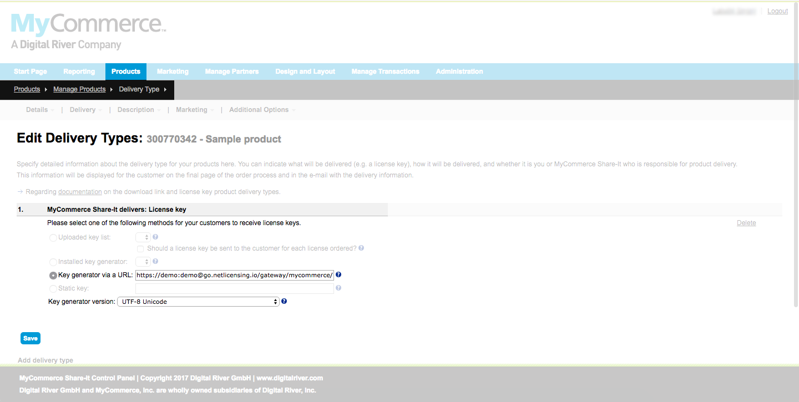Open help icon next to Installed key generator

tap(155, 261)
